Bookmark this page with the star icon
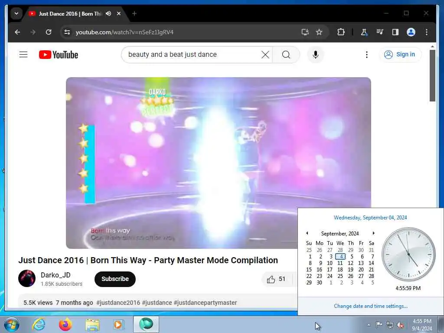The height and width of the screenshot is (333, 444). point(319,32)
